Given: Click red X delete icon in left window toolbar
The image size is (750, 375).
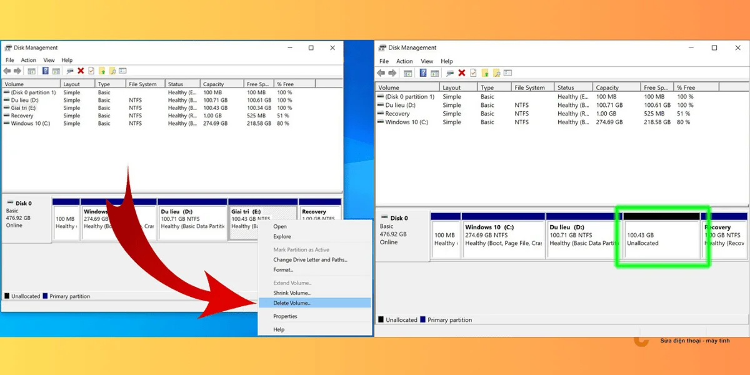Looking at the screenshot, I should click(81, 71).
